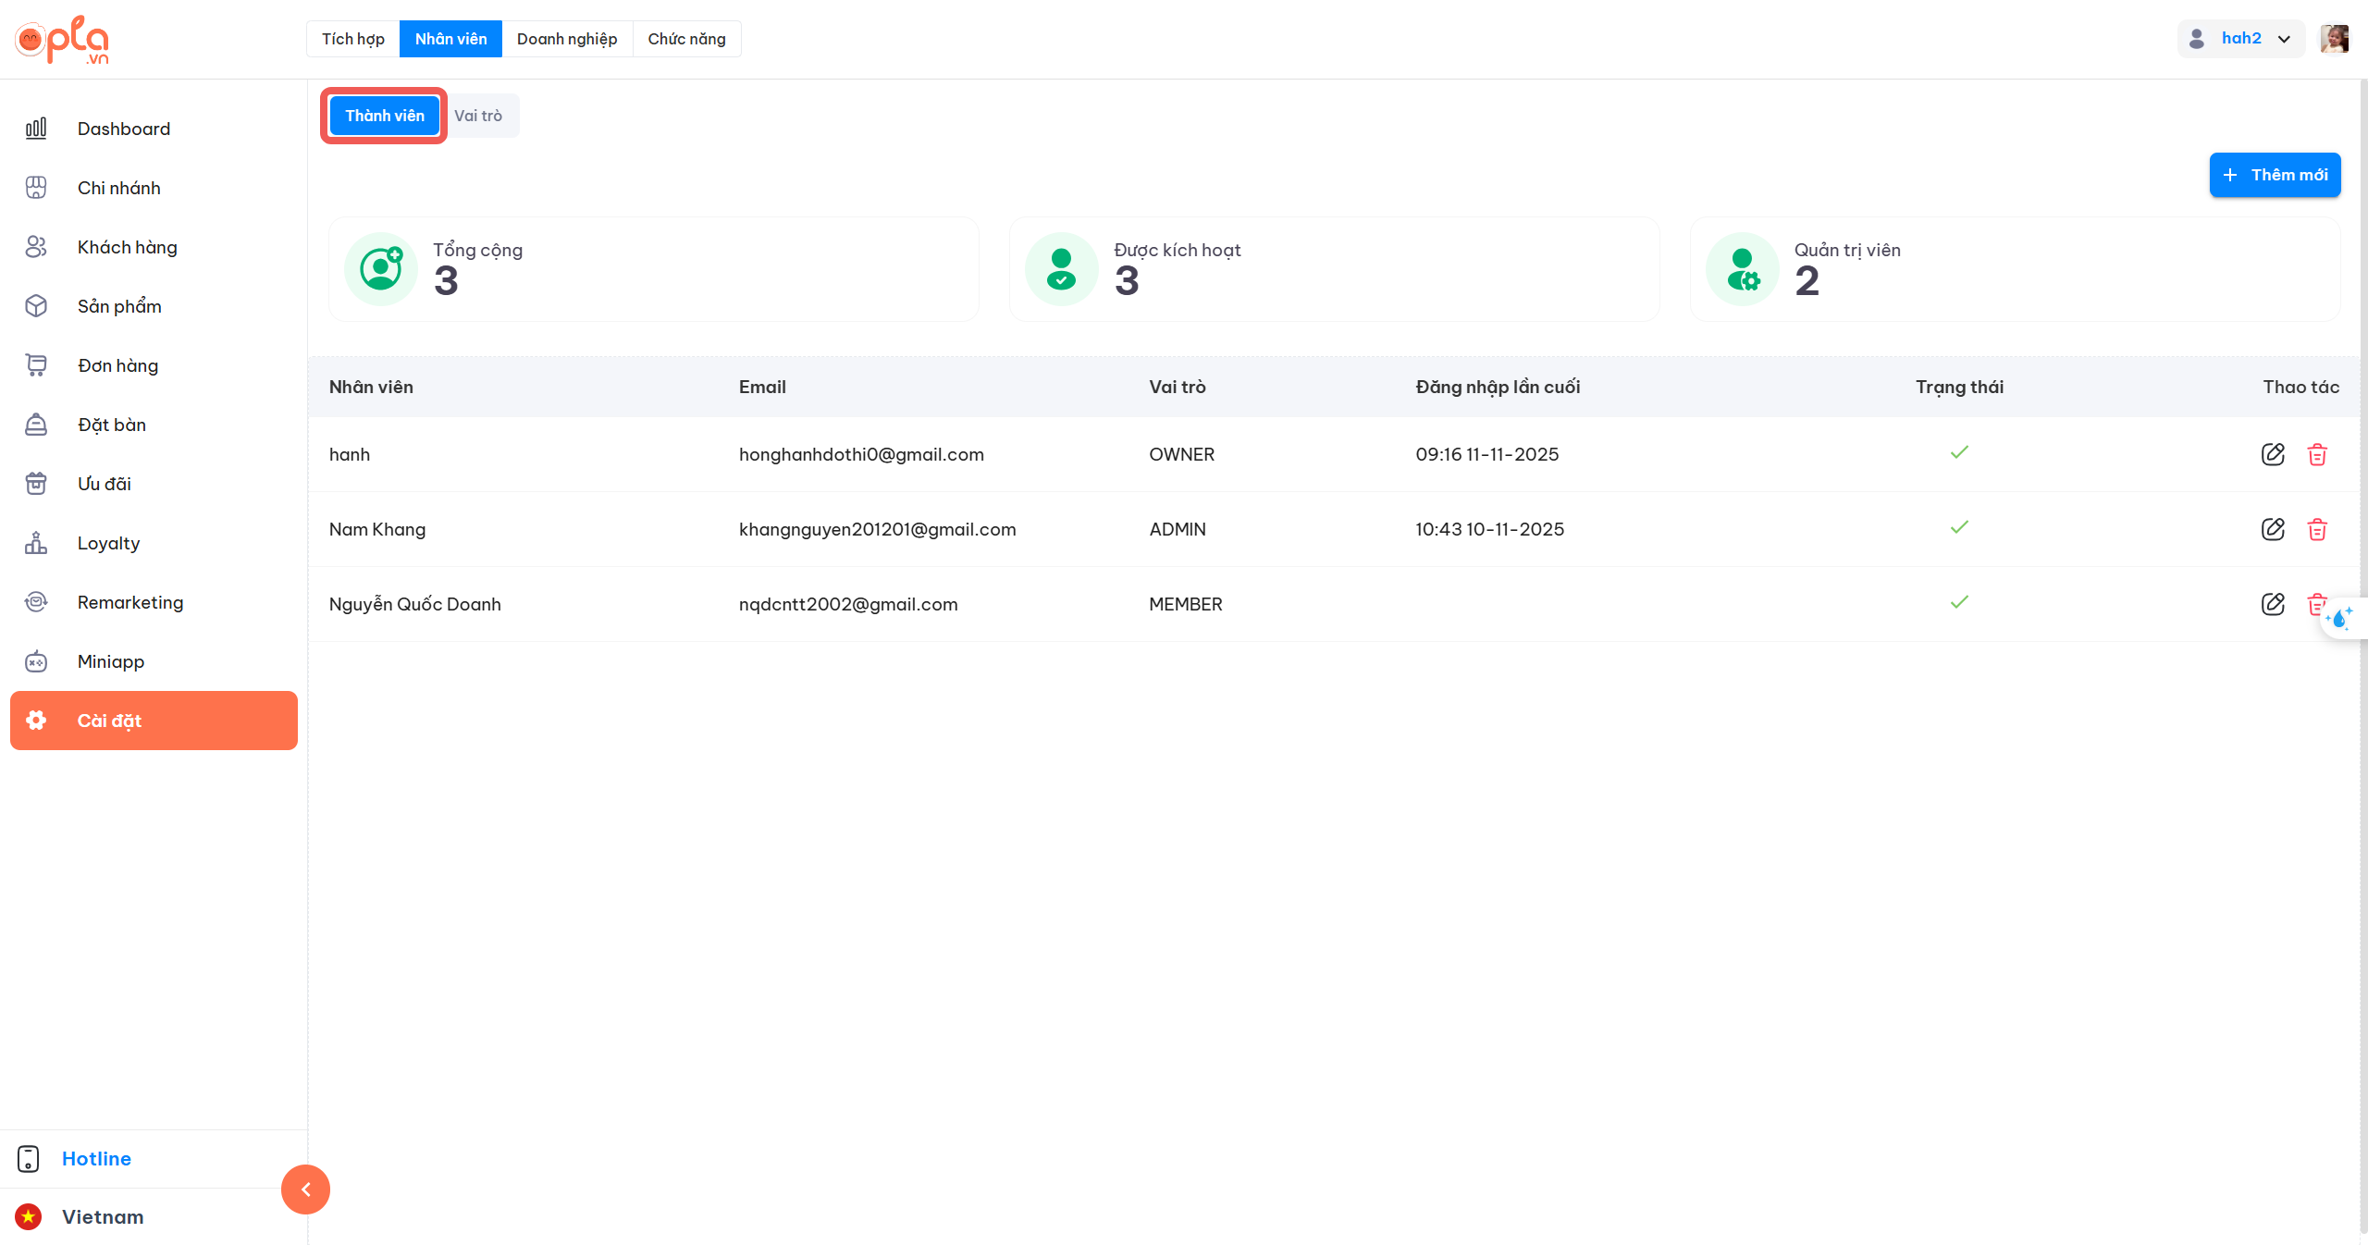Open Dashboard from sidebar

coord(124,129)
